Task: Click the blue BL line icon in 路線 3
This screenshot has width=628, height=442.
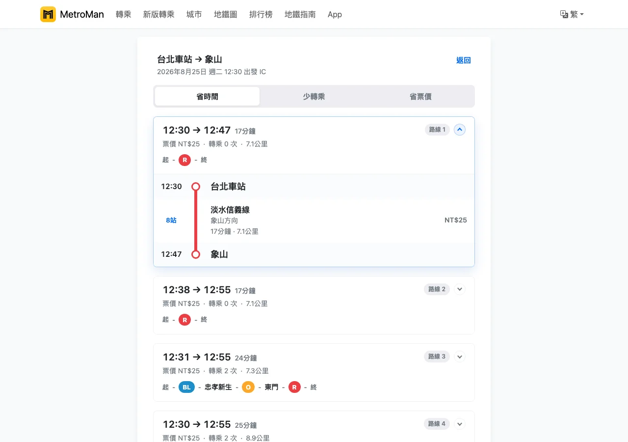Action: point(186,387)
